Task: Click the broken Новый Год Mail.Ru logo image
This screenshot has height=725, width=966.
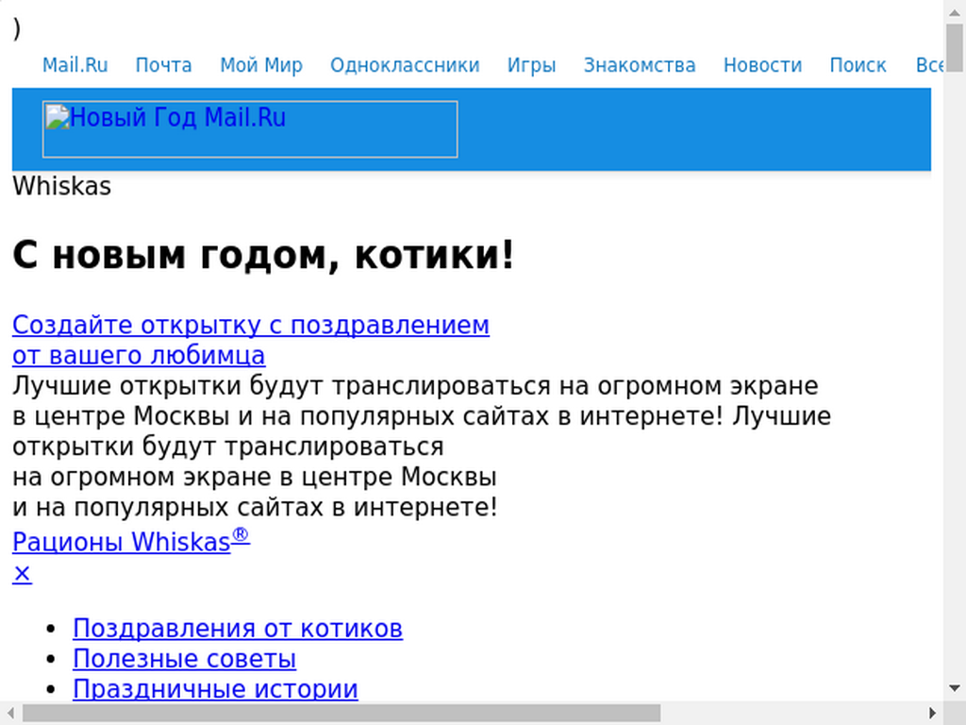Action: [250, 129]
